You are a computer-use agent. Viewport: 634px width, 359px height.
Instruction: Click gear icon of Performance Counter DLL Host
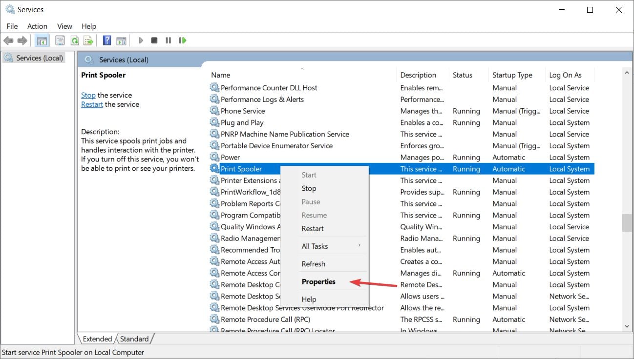214,88
